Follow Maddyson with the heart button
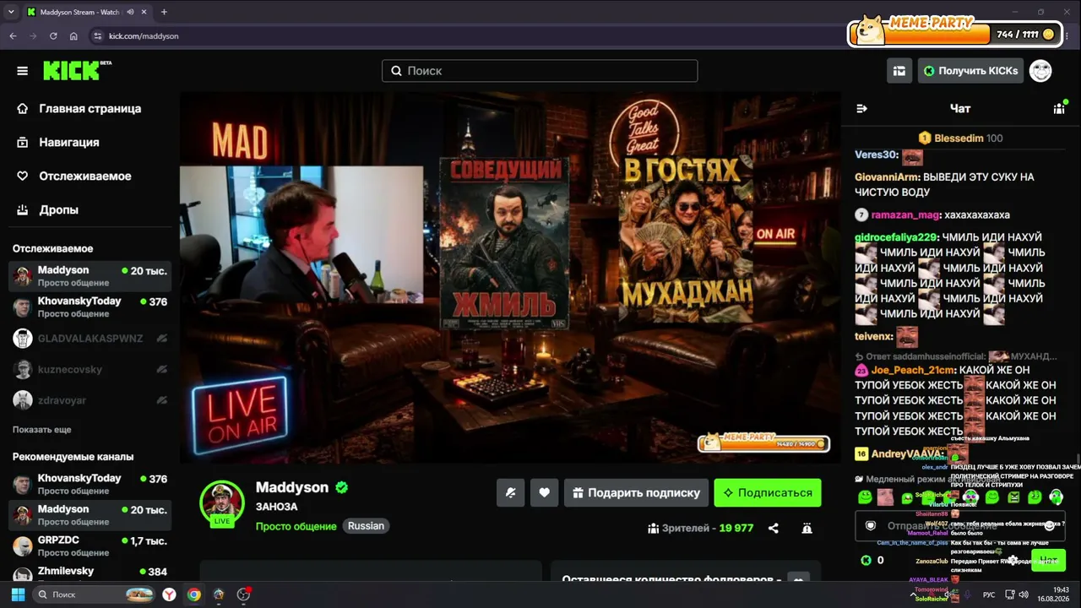The height and width of the screenshot is (608, 1081). pyautogui.click(x=545, y=493)
